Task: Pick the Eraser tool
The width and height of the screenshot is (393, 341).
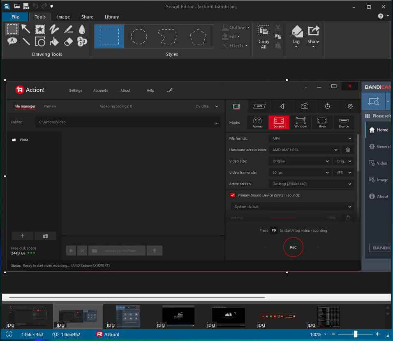Action: click(68, 41)
